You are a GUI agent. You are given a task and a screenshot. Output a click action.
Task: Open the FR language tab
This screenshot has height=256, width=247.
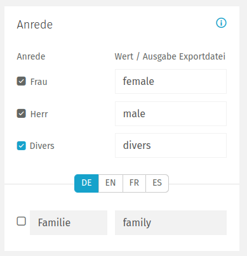click(x=135, y=183)
